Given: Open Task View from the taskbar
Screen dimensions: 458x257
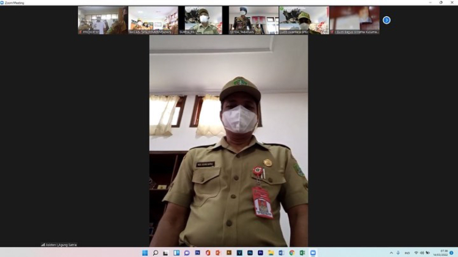Looking at the screenshot, I should 165,252.
